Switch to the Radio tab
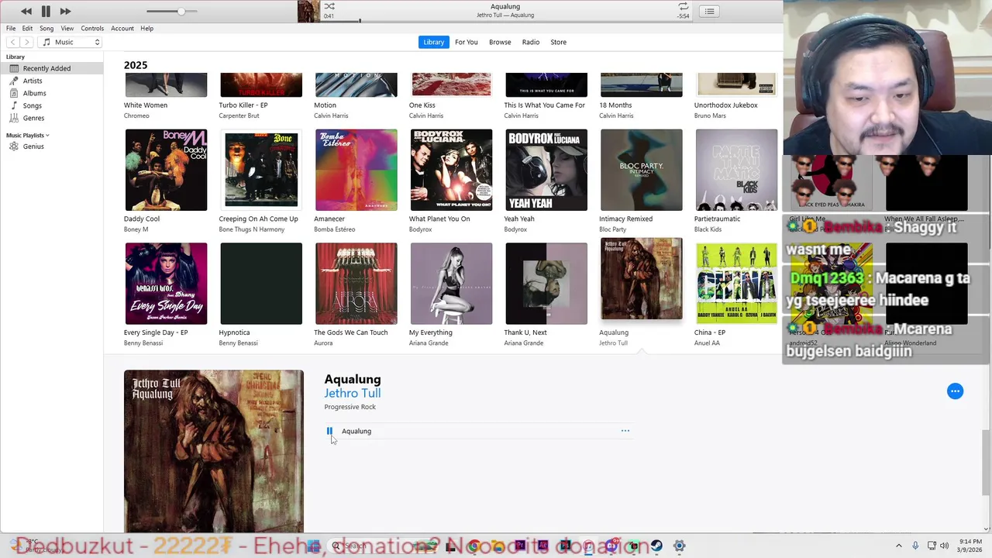The image size is (992, 558). click(x=531, y=42)
